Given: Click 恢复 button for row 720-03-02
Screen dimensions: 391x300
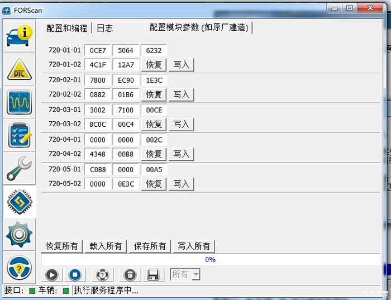Looking at the screenshot, I should pos(154,124).
